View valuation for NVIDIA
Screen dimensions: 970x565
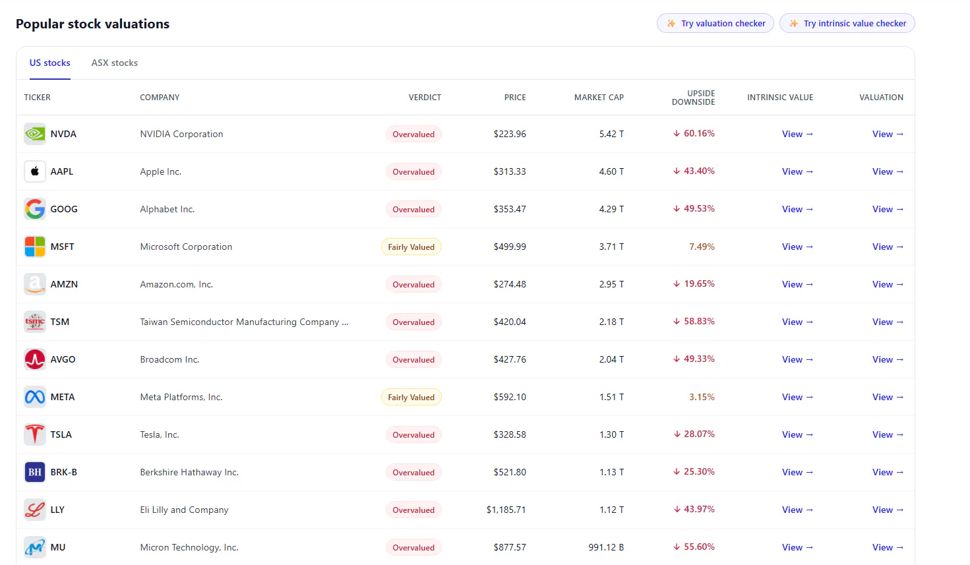coord(888,134)
